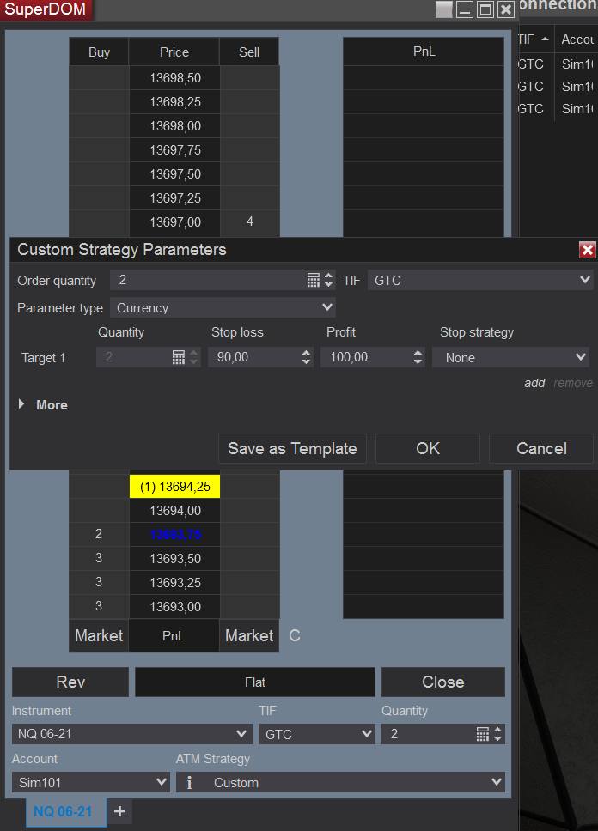Click the Flat position button

(255, 682)
